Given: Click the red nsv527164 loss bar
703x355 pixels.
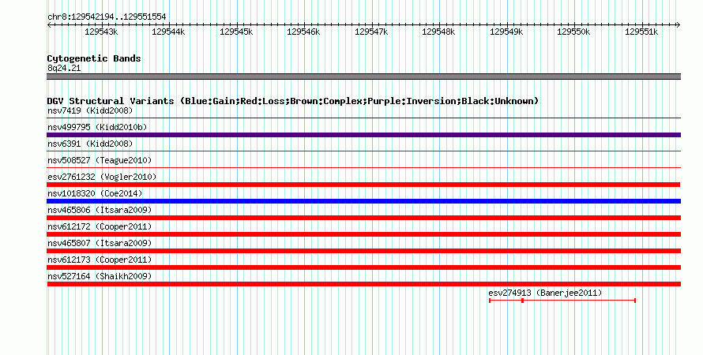Looking at the screenshot, I should click(x=363, y=284).
